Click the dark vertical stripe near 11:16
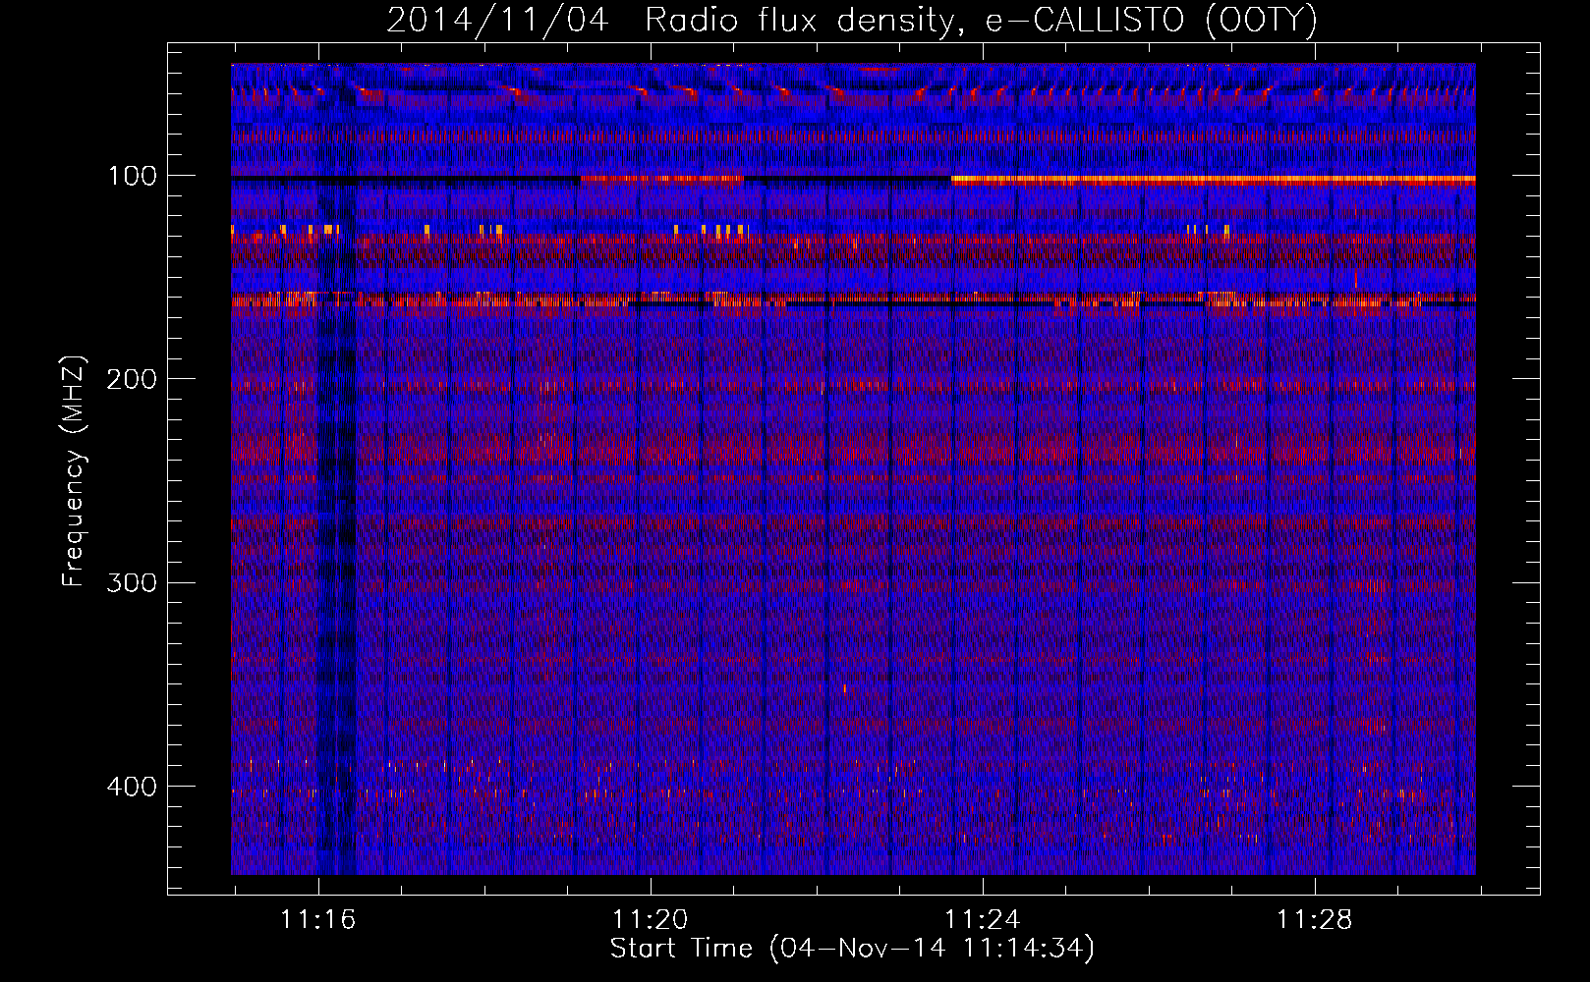 pos(336,471)
